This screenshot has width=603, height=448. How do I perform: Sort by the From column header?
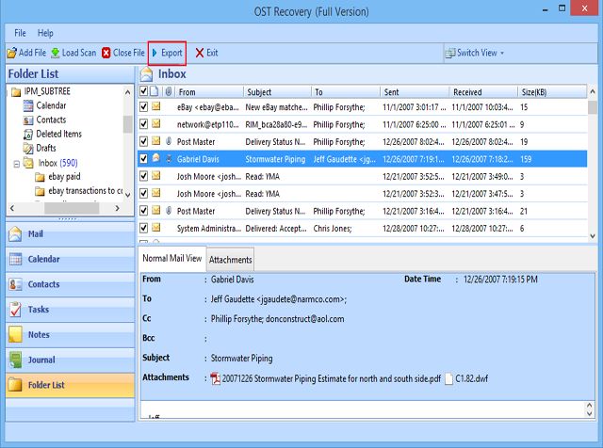pos(209,92)
